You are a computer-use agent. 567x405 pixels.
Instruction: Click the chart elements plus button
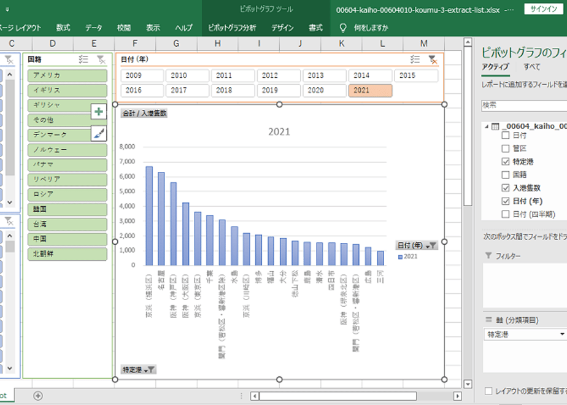click(99, 112)
